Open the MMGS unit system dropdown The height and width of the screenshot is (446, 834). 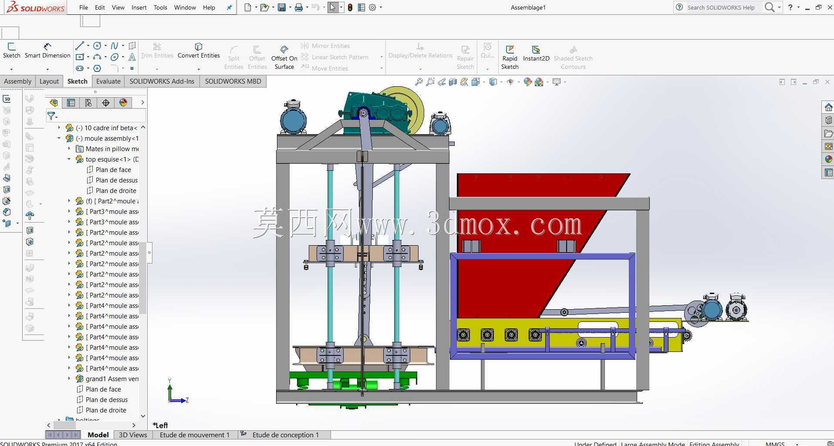(x=797, y=444)
